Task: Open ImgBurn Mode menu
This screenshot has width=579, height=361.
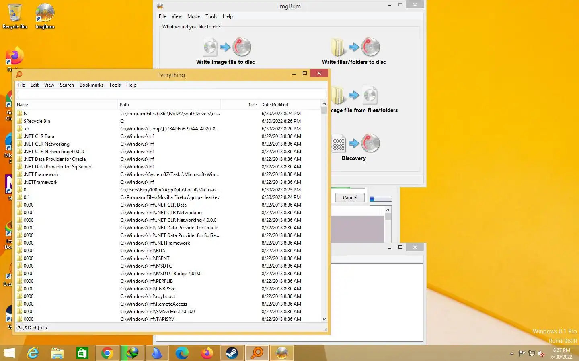Action: [x=193, y=16]
